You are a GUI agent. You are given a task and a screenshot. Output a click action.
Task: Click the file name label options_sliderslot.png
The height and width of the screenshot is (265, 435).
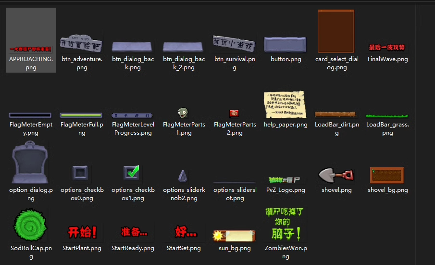235,194
